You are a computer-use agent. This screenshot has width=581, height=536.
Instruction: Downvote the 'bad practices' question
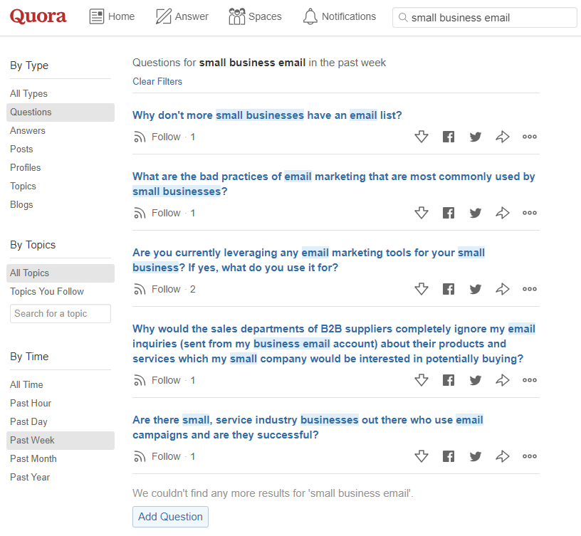(x=422, y=213)
